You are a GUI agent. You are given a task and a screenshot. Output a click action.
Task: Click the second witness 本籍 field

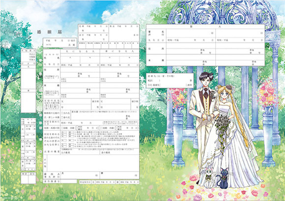[x=240, y=60]
